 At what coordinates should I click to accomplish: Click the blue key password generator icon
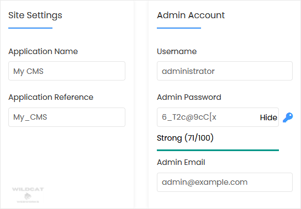click(x=288, y=117)
